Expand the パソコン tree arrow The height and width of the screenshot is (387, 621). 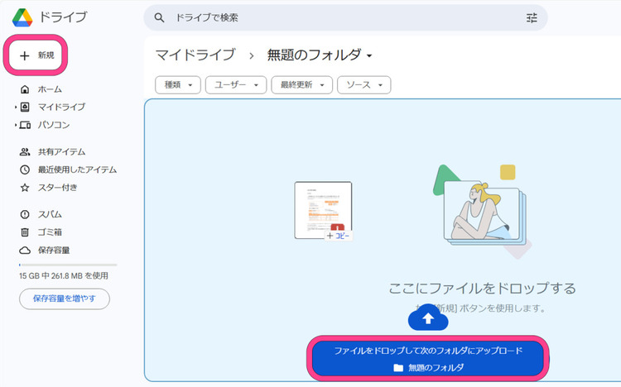point(16,125)
